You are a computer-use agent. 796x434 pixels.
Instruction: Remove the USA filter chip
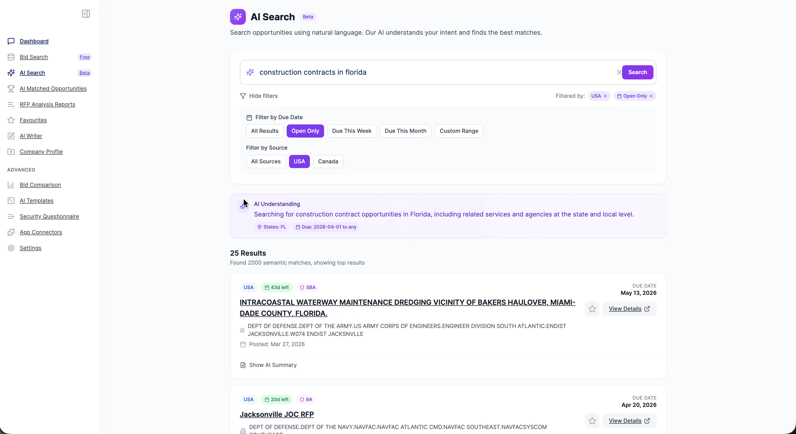coord(605,96)
